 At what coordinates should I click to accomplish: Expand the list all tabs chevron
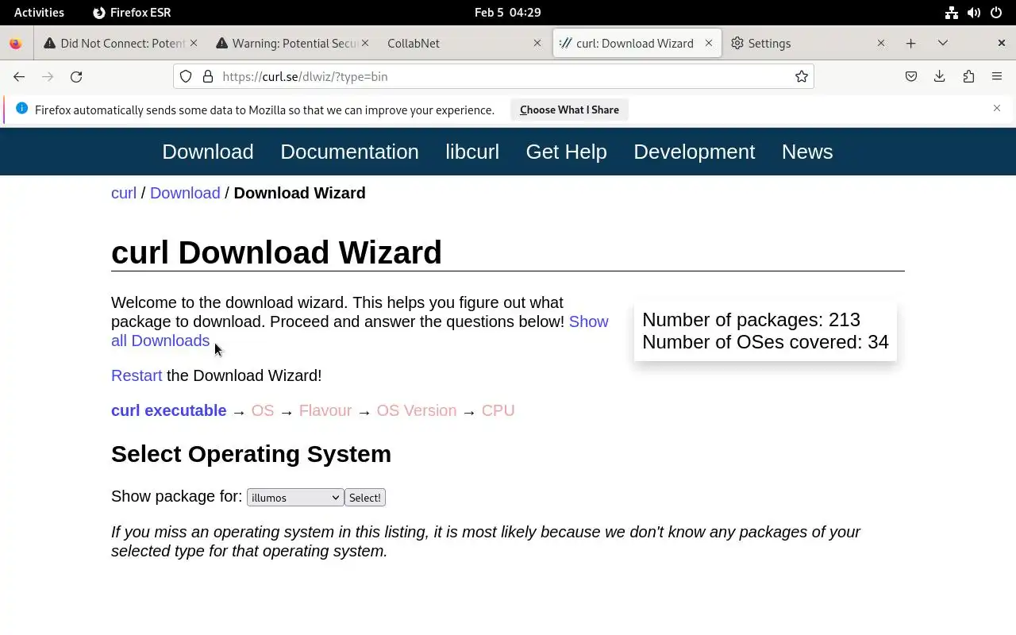pos(943,43)
